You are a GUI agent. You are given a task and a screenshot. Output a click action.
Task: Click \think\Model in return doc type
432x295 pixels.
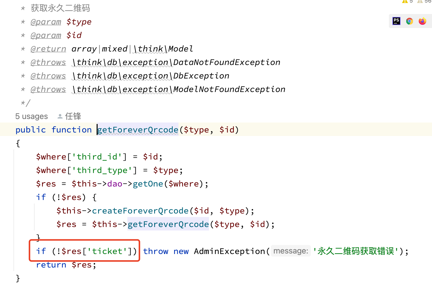pos(163,49)
